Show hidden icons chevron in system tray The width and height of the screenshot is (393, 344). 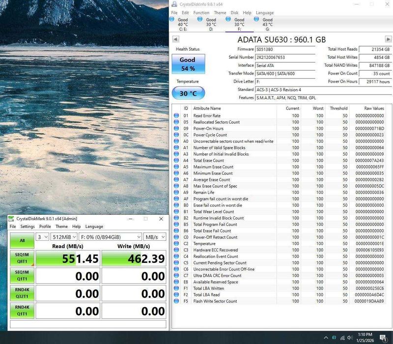pos(326,338)
